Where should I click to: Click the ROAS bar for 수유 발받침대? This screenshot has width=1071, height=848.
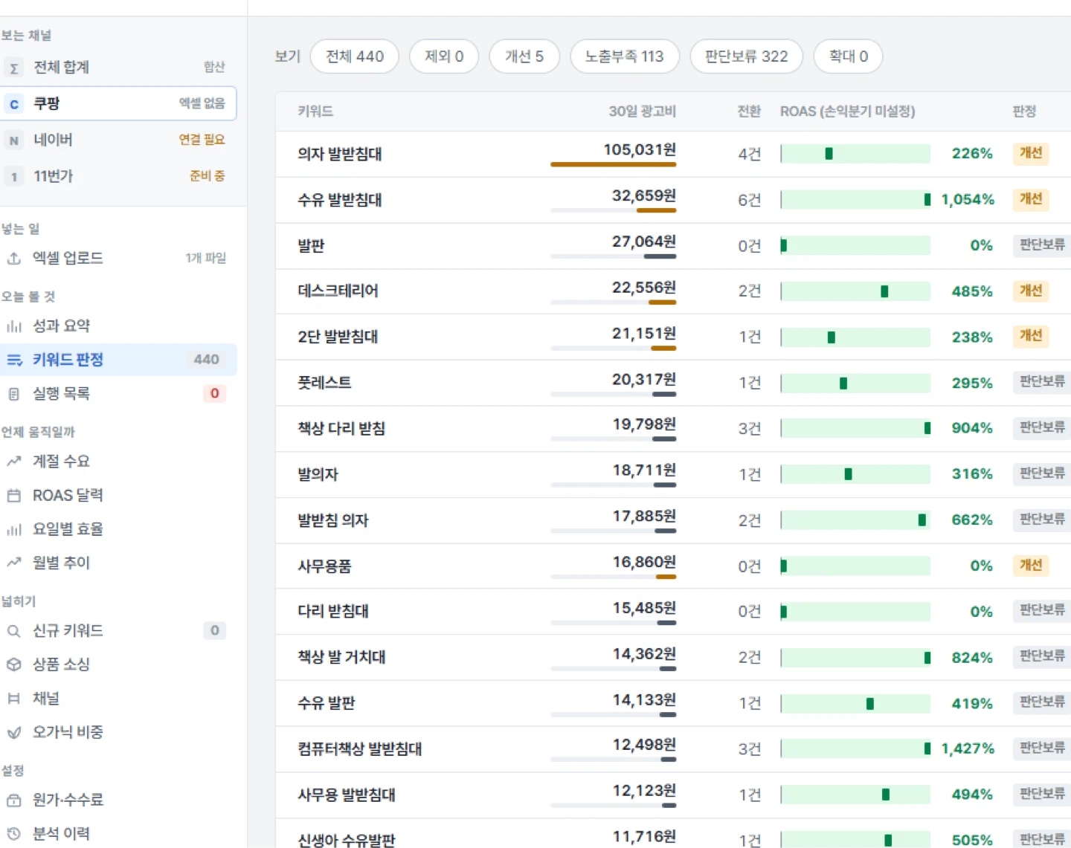(855, 199)
